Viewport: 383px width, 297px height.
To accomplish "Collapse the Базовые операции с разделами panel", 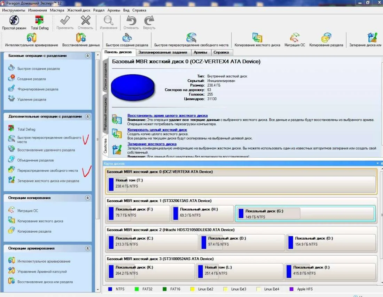I will click(x=87, y=56).
